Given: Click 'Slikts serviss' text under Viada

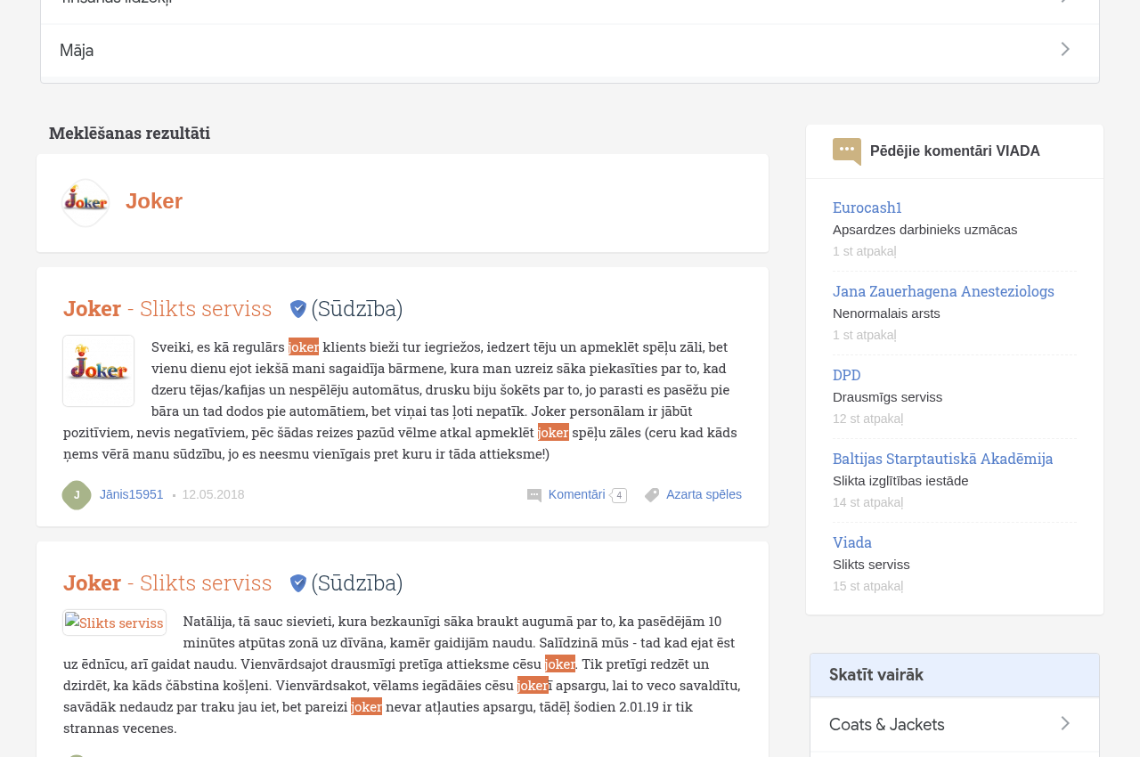Looking at the screenshot, I should pos(871,565).
